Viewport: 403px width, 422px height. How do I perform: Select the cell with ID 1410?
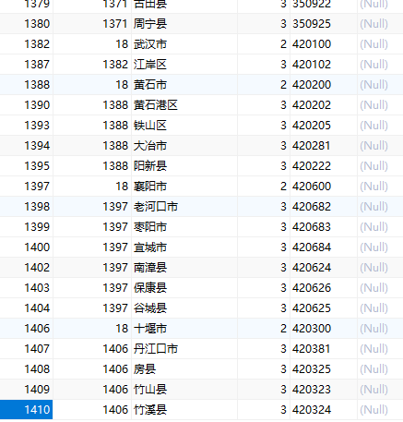(x=27, y=410)
